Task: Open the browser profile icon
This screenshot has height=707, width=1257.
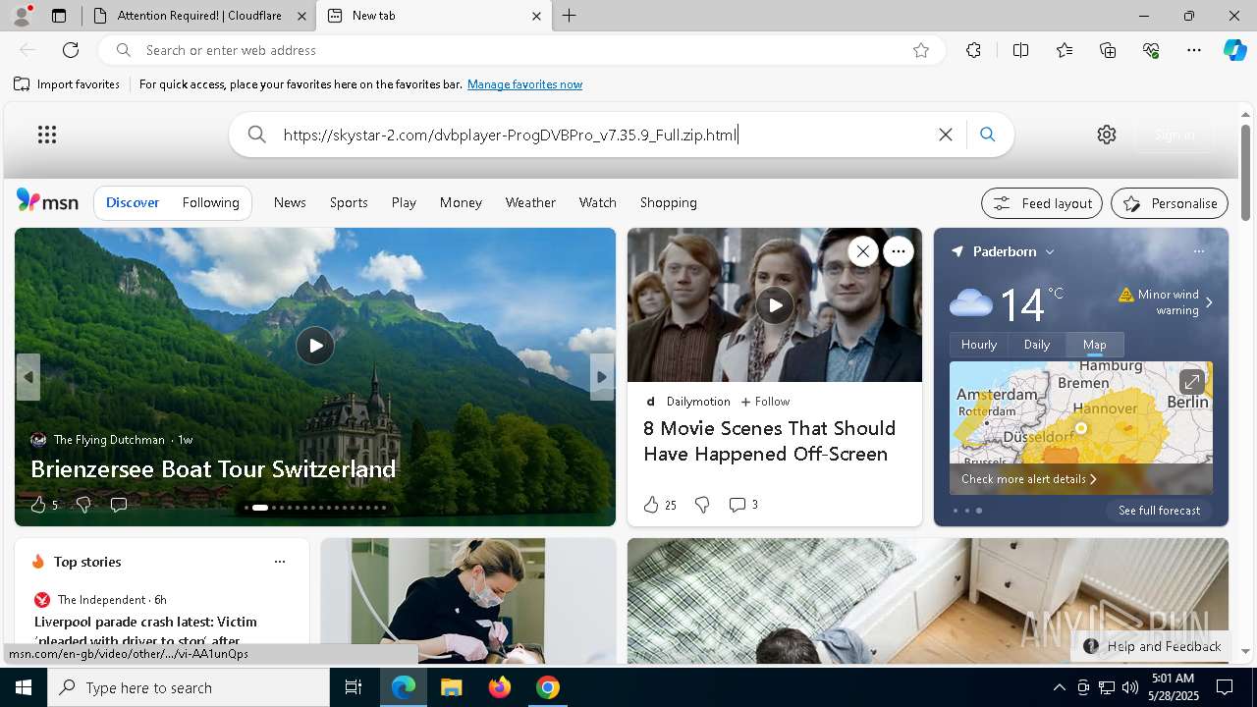Action: (x=21, y=16)
